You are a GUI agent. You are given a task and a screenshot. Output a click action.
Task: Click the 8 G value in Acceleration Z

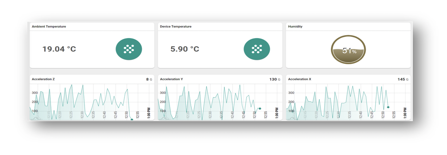(149, 79)
